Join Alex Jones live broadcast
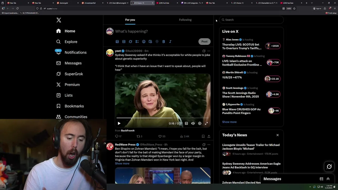The image size is (338, 190). (x=251, y=44)
